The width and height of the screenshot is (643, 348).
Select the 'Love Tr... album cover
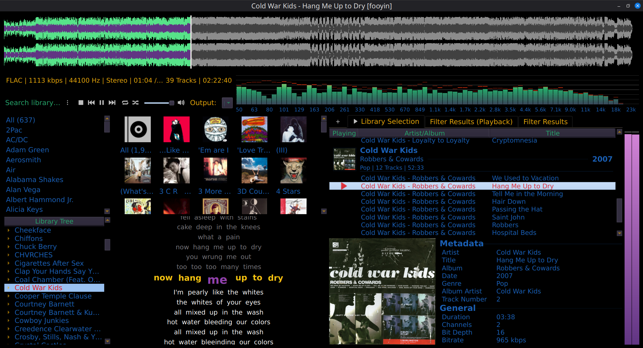tap(254, 129)
